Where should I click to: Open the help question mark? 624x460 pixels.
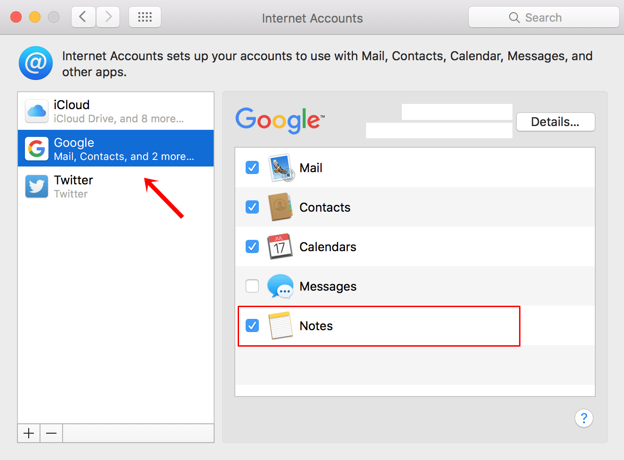click(x=584, y=418)
